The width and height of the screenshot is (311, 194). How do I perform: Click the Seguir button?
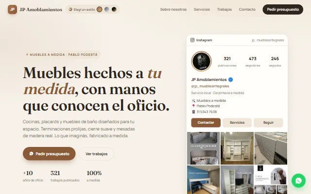[x=268, y=123]
